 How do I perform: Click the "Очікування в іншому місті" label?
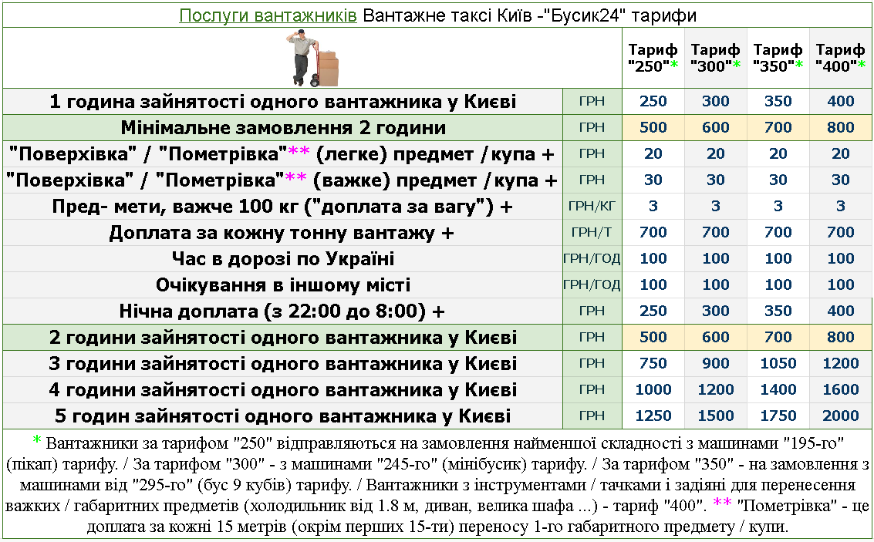pos(282,285)
